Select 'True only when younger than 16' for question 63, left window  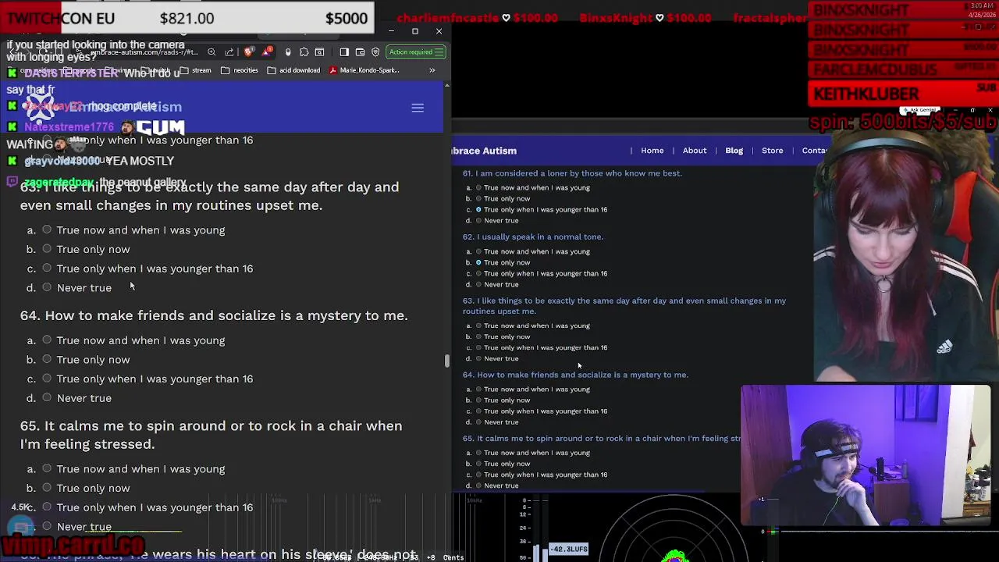point(47,268)
